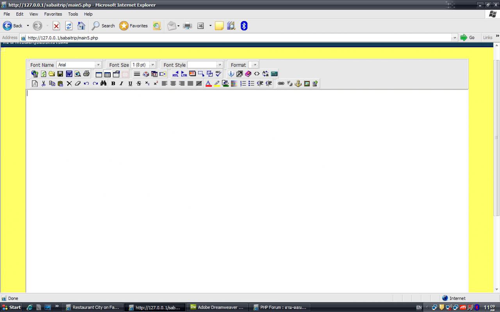Open the Format dropdown
Screen dimensions: 500x312
[x=254, y=64]
